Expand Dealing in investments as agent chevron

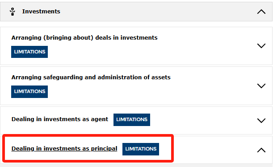[261, 121]
